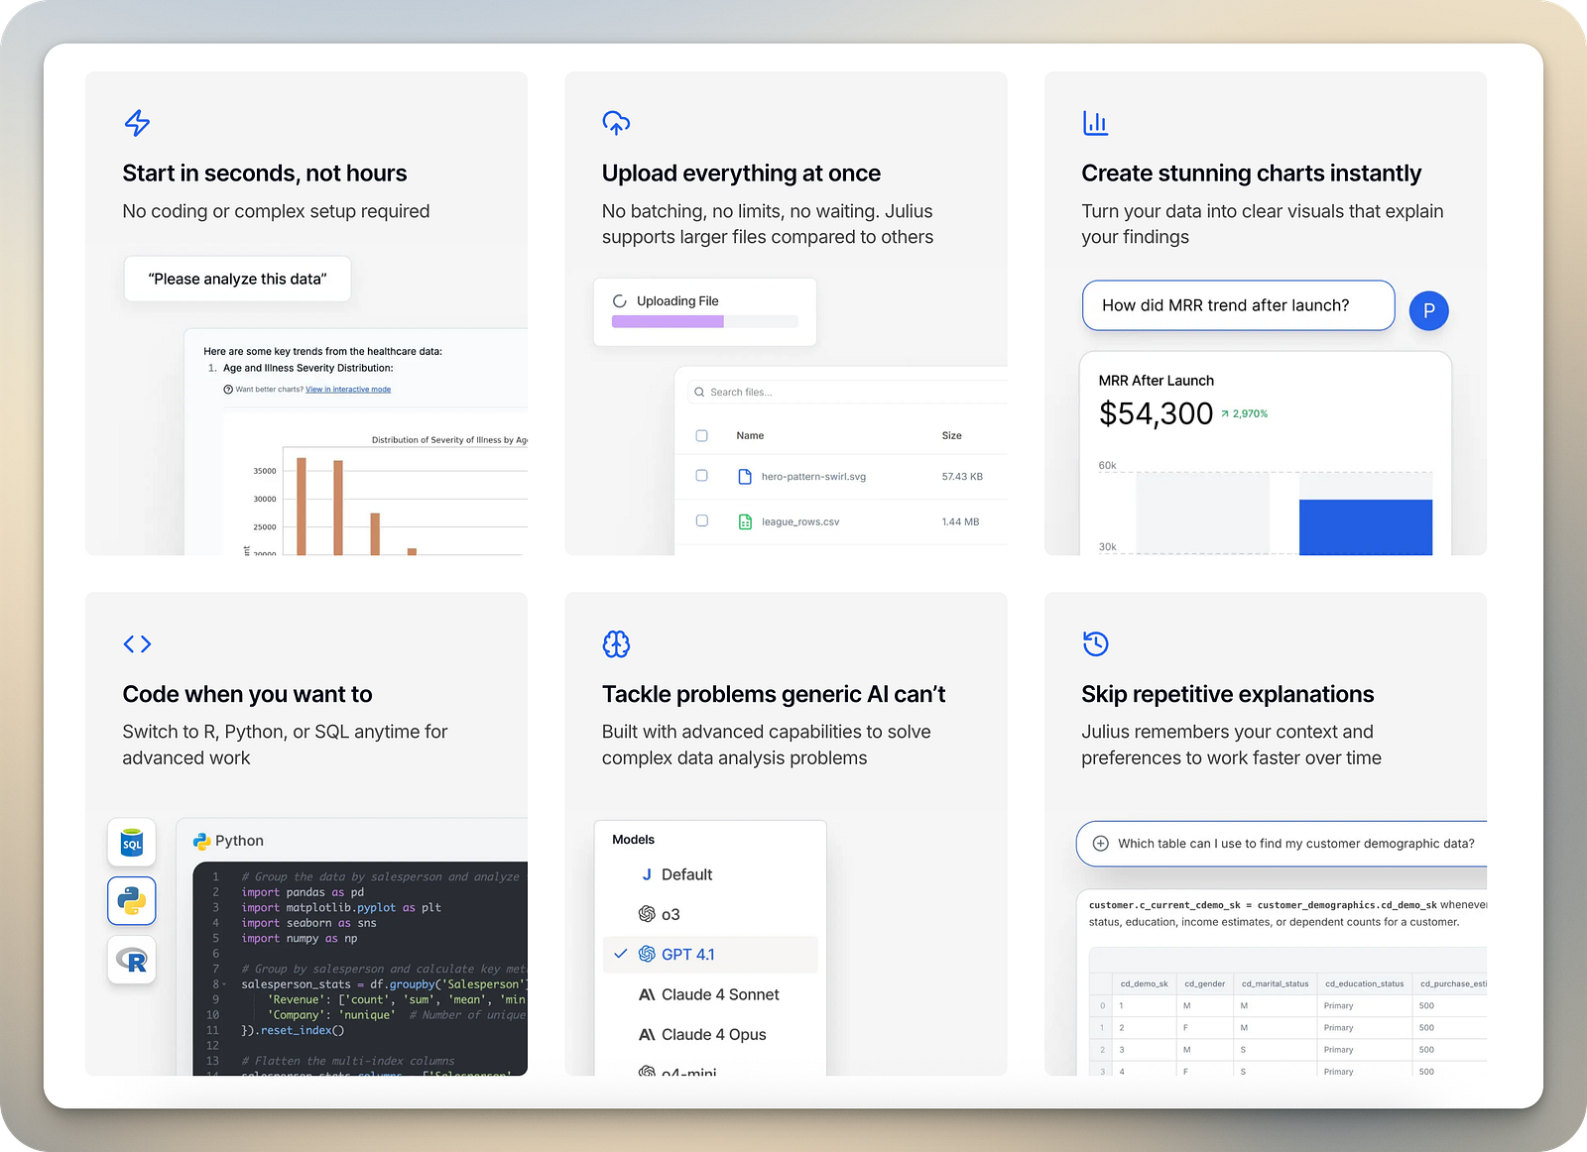Select the R language icon
This screenshot has width=1587, height=1152.
click(x=132, y=960)
